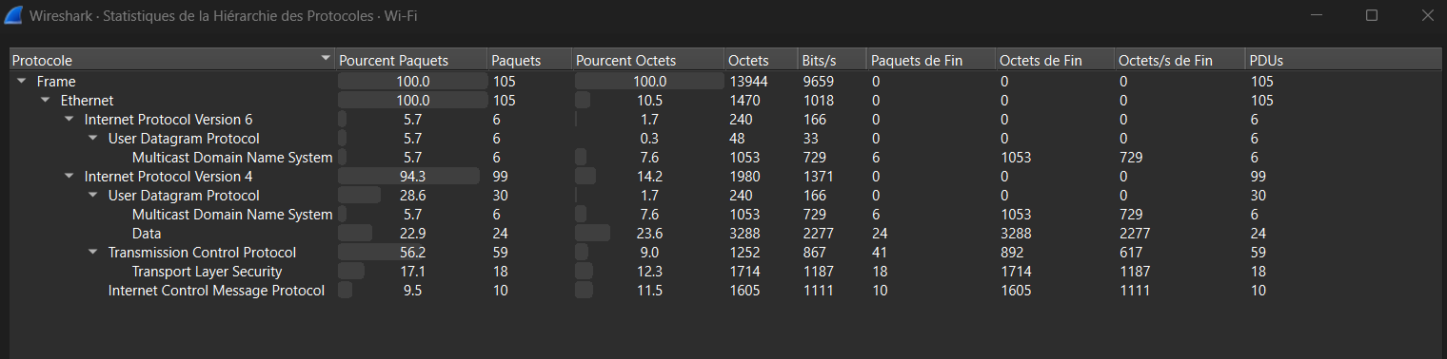
Task: Collapse User Datagram Protocol under IPv4
Action: [x=92, y=196]
